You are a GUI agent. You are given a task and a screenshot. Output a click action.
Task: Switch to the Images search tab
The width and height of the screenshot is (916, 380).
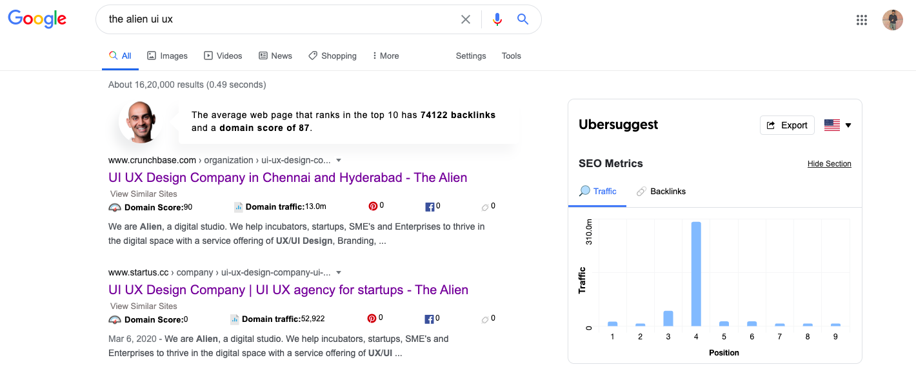tap(167, 55)
